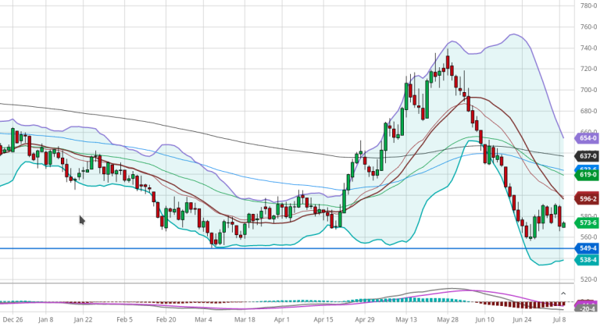Image resolution: width=600 pixels, height=324 pixels.
Task: Click the purple 654-0 upper band price tag
Action: [x=586, y=138]
